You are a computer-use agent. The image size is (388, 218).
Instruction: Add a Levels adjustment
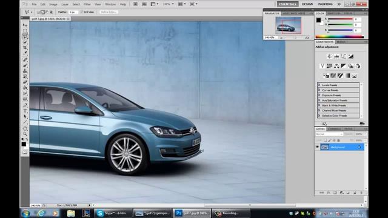(336, 56)
